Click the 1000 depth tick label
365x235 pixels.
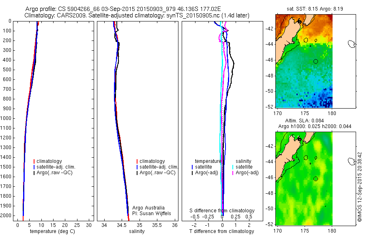click(6, 118)
